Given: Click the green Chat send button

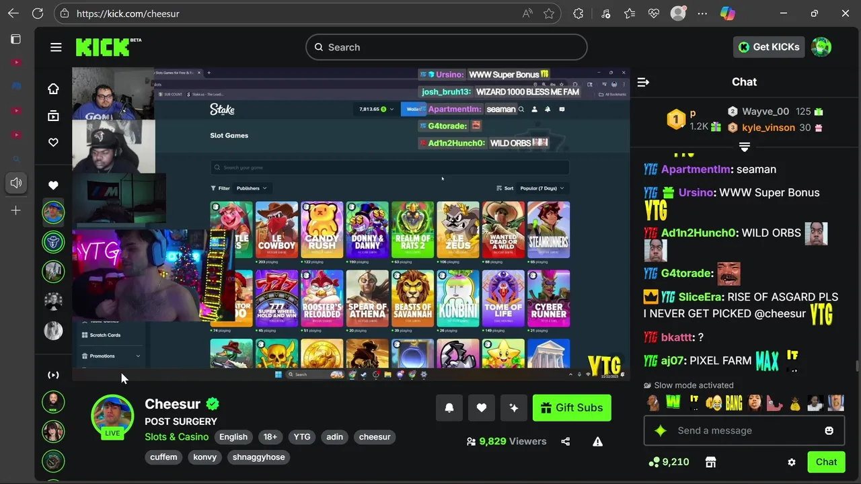Looking at the screenshot, I should [x=826, y=462].
